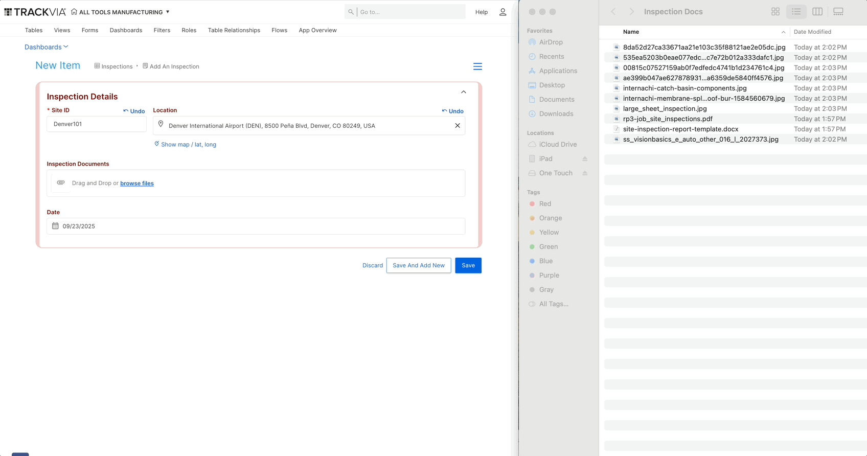Select the Red tag in Finder sidebar
Viewport: 867px width, 456px height.
point(545,203)
